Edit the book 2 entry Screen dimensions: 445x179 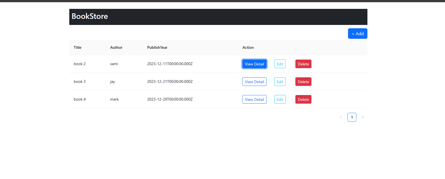click(x=280, y=64)
